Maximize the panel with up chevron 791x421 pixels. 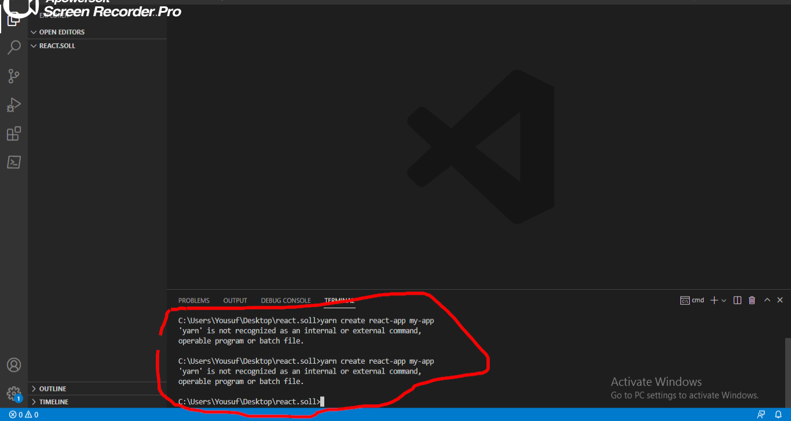pyautogui.click(x=767, y=300)
